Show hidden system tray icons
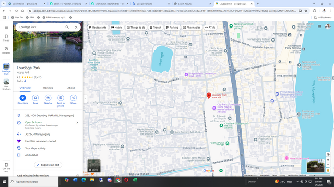Image resolution: width=334 pixels, height=187 pixels. pos(297,182)
